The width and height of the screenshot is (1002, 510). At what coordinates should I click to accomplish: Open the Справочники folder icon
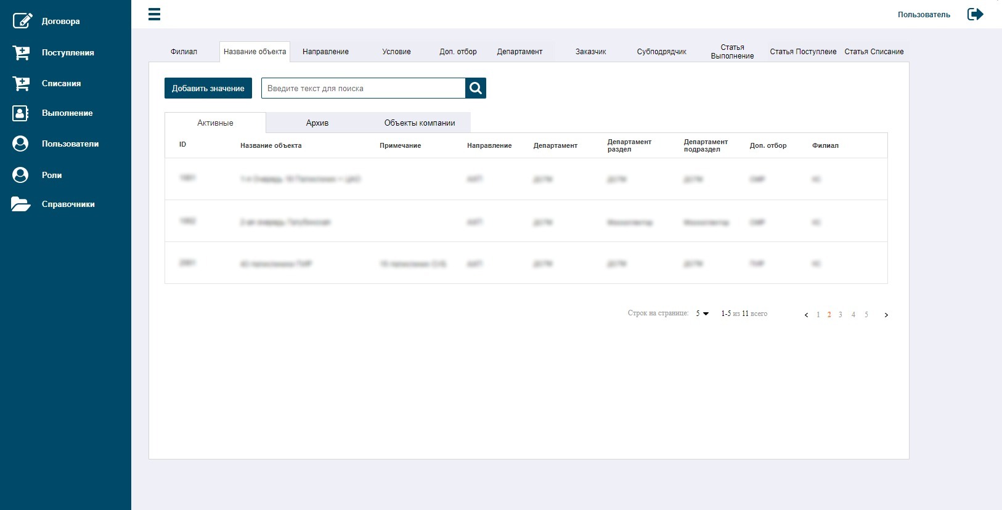click(x=21, y=204)
